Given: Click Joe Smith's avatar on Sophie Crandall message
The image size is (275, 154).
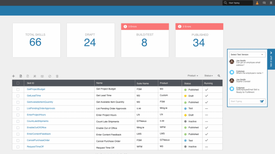Looking at the screenshot, I should coord(232,81).
